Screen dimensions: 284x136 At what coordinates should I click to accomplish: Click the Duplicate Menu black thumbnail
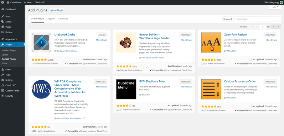tap(126, 89)
